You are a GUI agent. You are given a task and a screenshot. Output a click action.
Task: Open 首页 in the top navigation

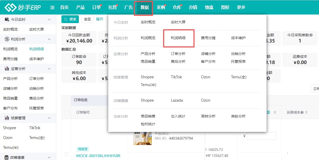point(64,8)
